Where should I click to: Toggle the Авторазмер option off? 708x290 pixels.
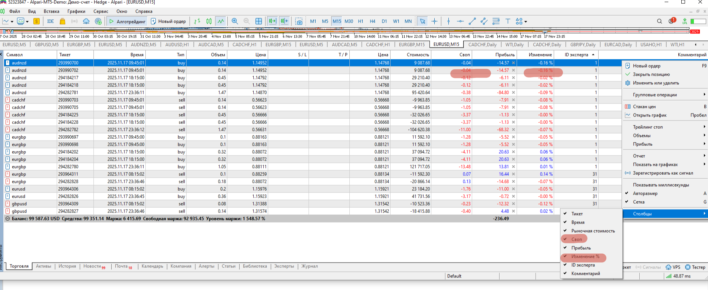645,194
